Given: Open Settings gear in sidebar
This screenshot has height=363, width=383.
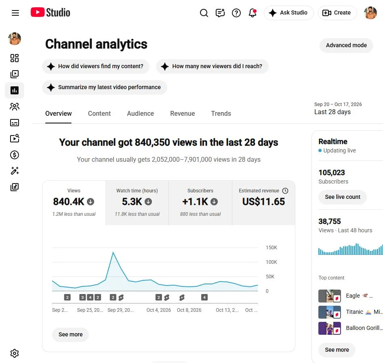Looking at the screenshot, I should point(15,353).
